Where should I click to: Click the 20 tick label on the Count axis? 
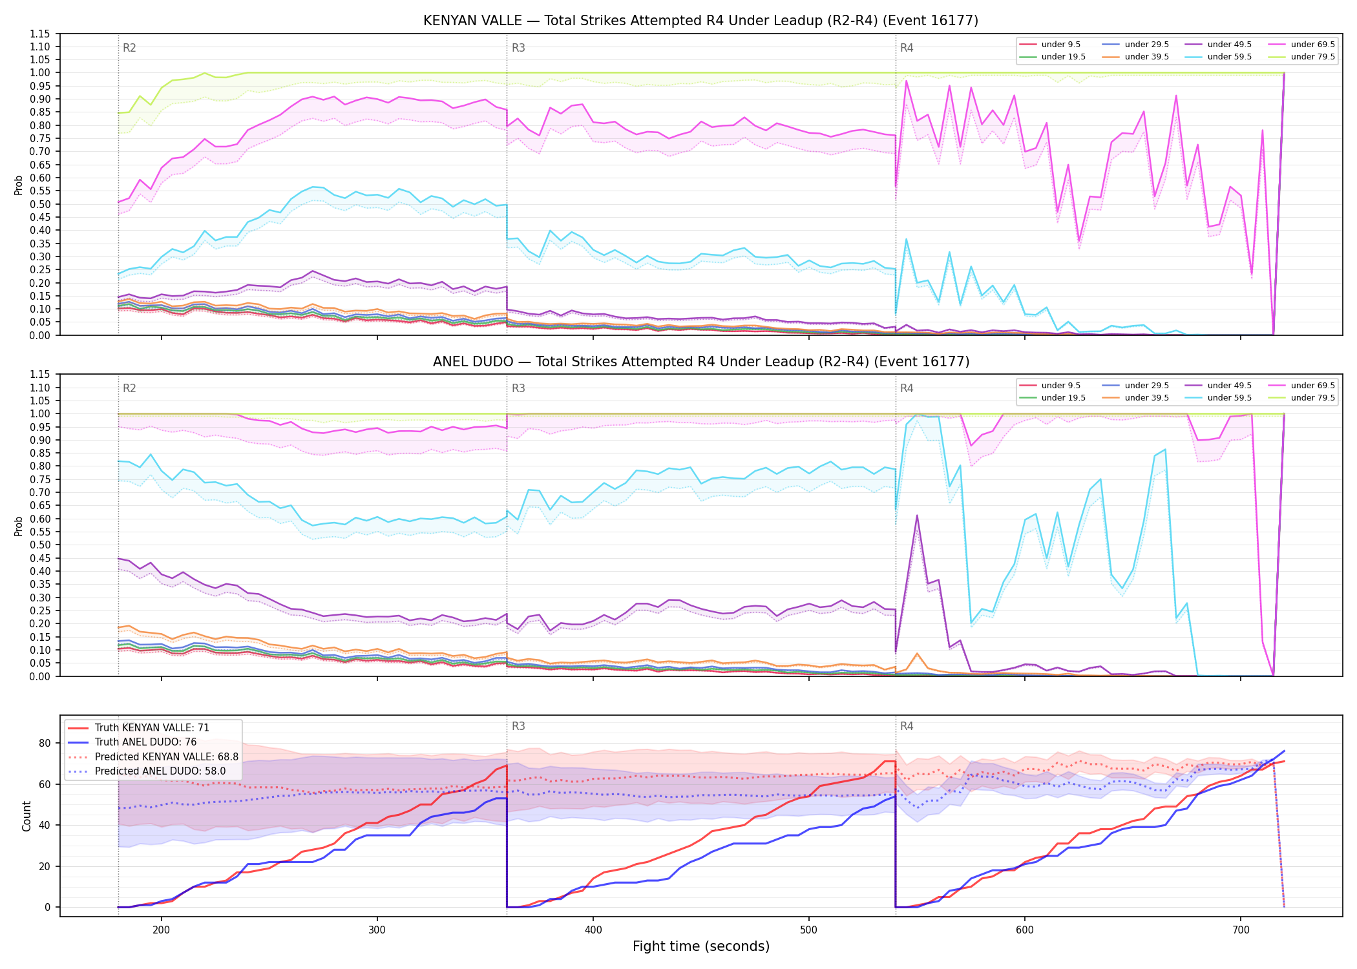click(x=44, y=866)
